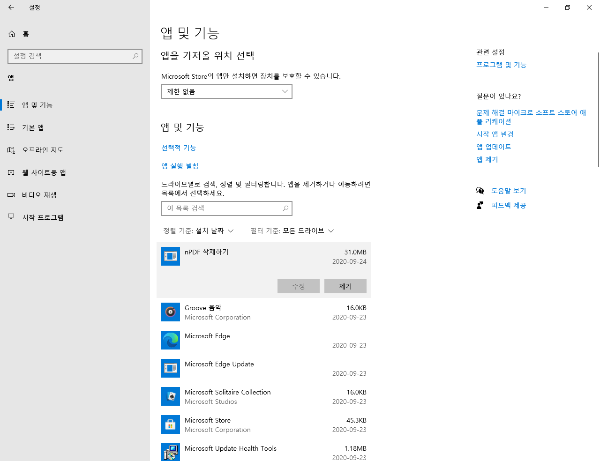
Task: Select the 시작 프로그램 icon
Action: 11,217
